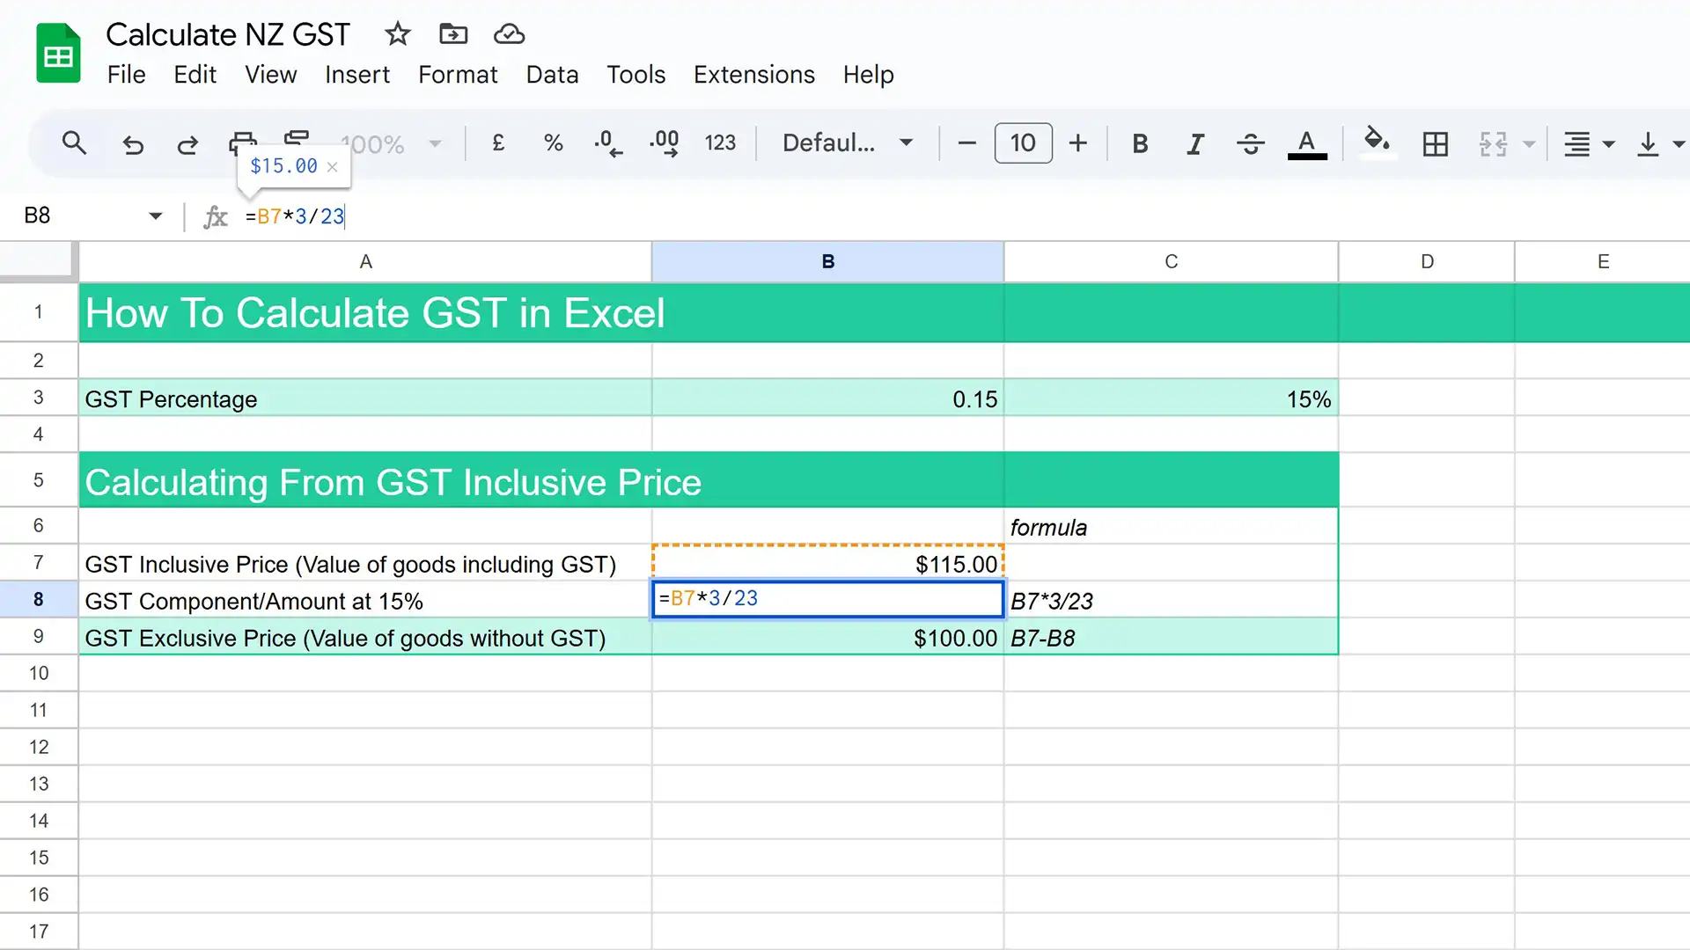Click the merge cells icon
The height and width of the screenshot is (950, 1690).
[x=1493, y=143]
